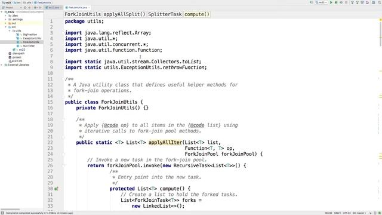
Task: Click Collapse All icon in Project panel header
Action: (x=29, y=8)
